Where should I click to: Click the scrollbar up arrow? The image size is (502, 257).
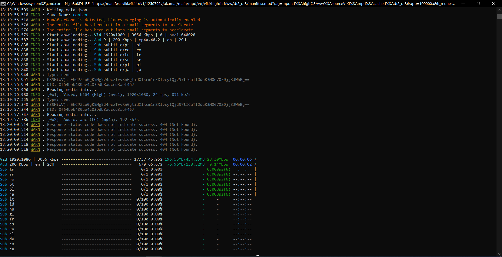(x=499, y=10)
